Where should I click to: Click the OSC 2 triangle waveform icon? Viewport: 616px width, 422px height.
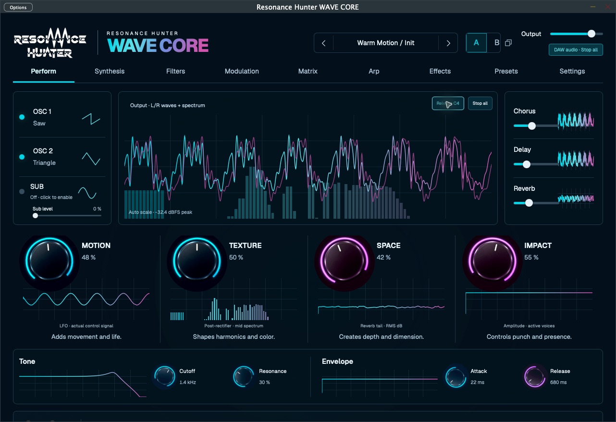click(91, 158)
